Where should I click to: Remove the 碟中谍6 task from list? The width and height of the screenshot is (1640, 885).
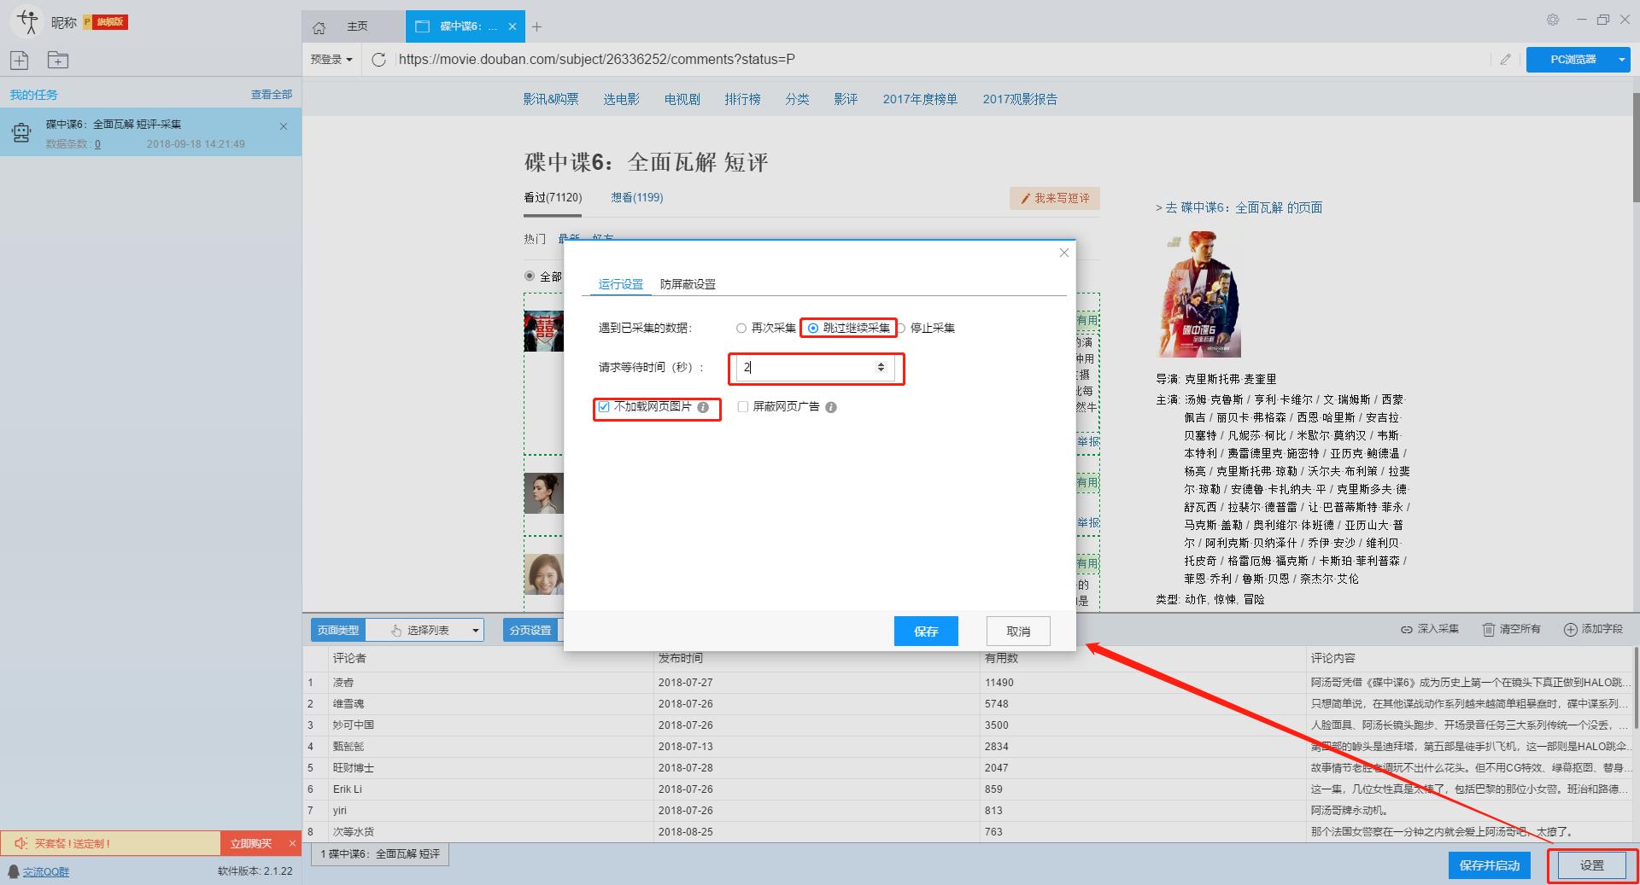click(x=284, y=126)
